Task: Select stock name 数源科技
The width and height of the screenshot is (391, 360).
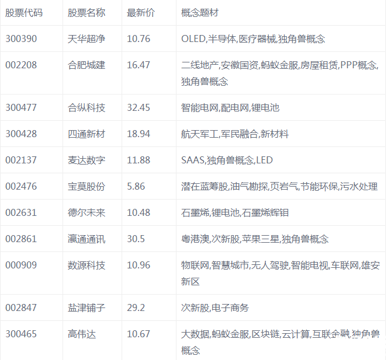Action: pos(86,265)
